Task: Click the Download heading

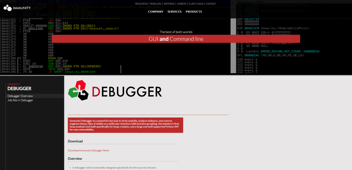Action: (75, 141)
